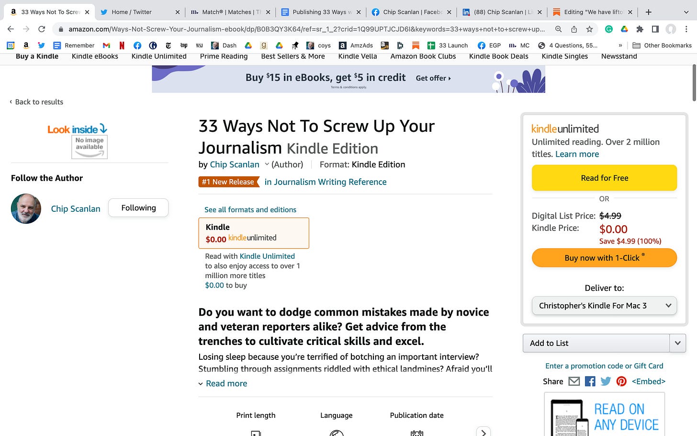Viewport: 697px width, 436px height.
Task: Open the Guardian bookmark icon
Action: tap(153, 46)
